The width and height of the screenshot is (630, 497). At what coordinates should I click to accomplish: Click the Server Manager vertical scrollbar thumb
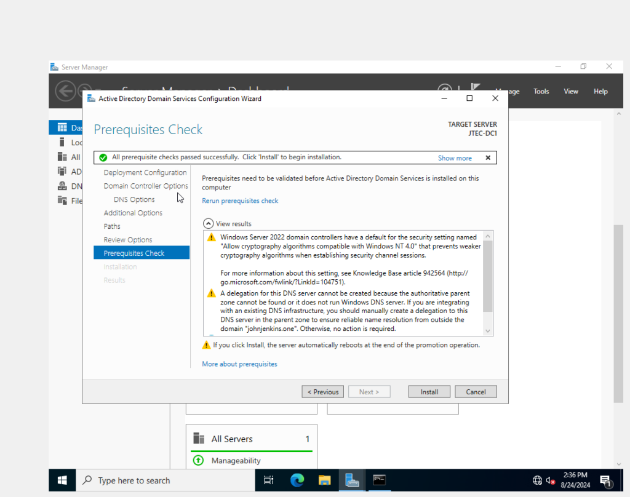pyautogui.click(x=618, y=313)
